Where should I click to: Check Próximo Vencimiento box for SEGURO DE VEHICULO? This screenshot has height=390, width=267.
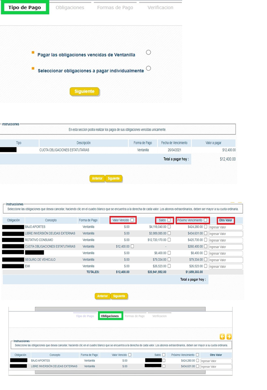206,260
